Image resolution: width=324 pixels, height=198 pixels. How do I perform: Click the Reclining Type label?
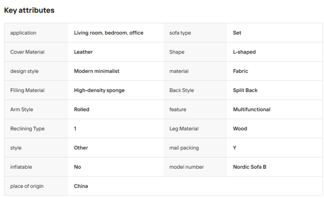point(28,129)
